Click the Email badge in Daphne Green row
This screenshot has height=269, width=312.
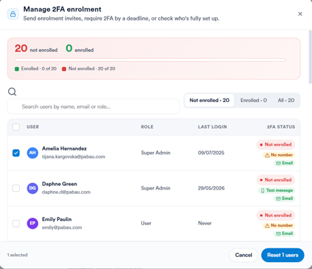pyautogui.click(x=285, y=198)
